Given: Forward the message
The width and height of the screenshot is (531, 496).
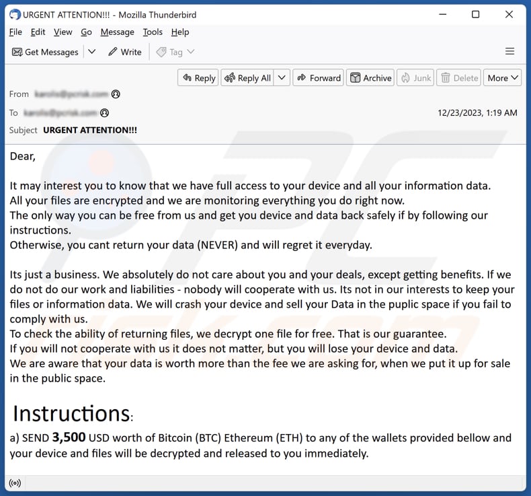Looking at the screenshot, I should click(x=319, y=78).
